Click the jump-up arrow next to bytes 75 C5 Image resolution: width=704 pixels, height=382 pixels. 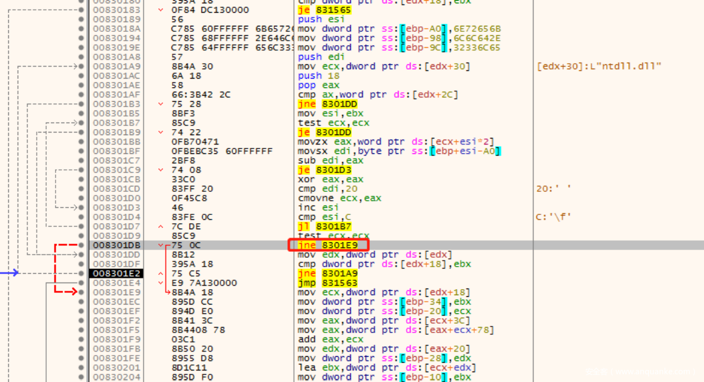tap(160, 273)
